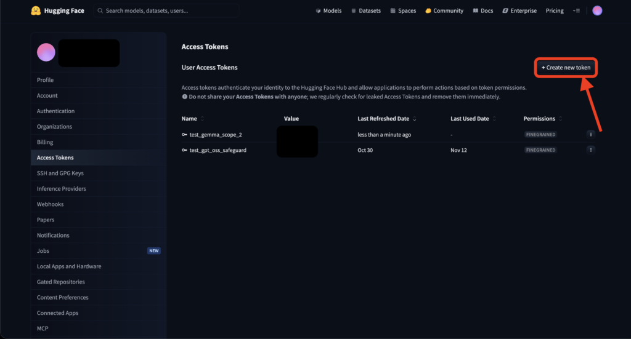Click the Create new token button
Image resolution: width=631 pixels, height=339 pixels.
click(x=566, y=68)
